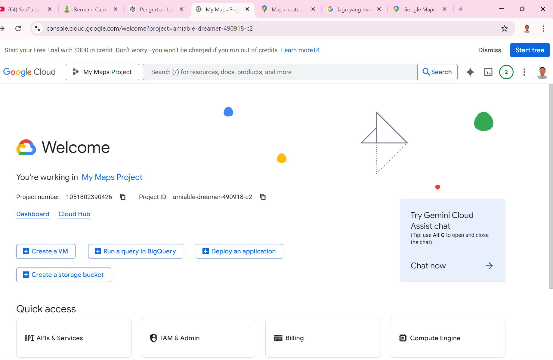The width and height of the screenshot is (553, 360).
Task: Close the Pengertian tab
Action: (181, 9)
